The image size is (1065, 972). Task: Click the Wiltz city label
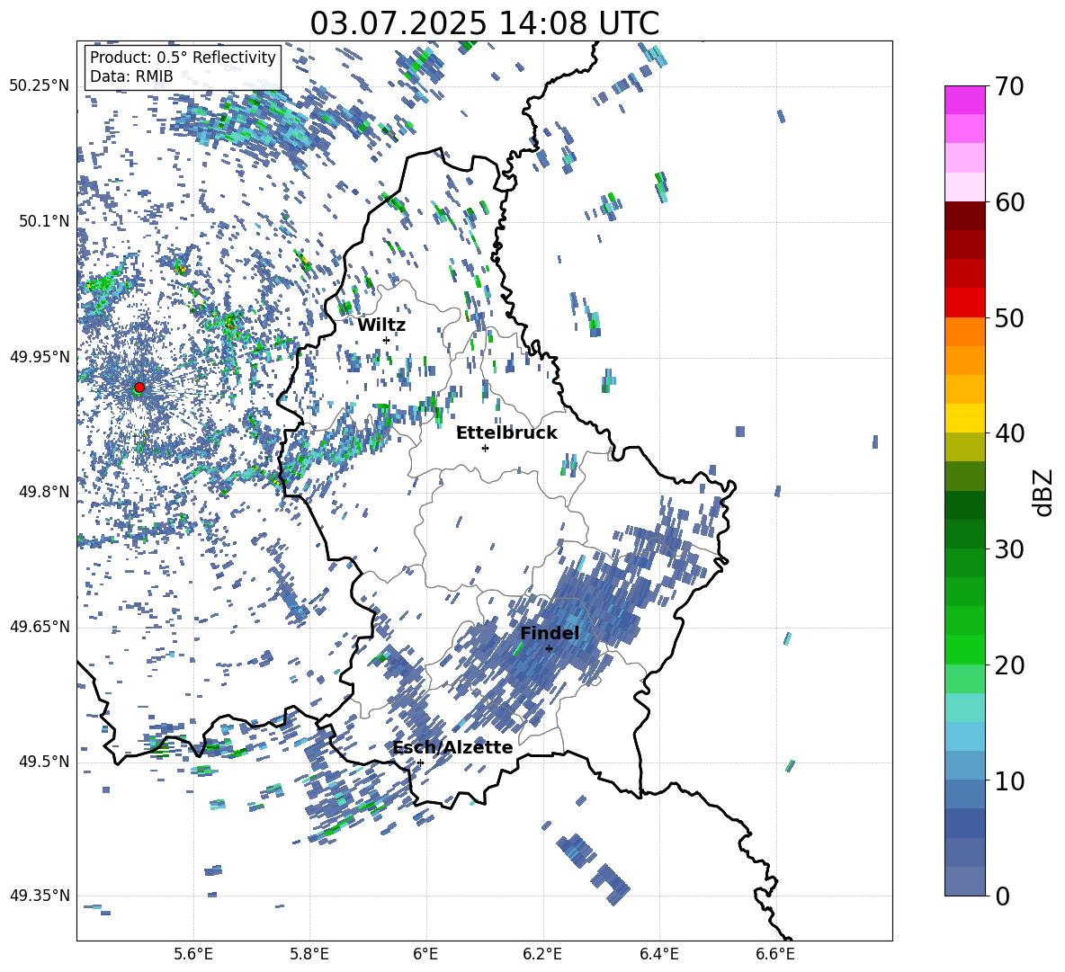(x=381, y=325)
